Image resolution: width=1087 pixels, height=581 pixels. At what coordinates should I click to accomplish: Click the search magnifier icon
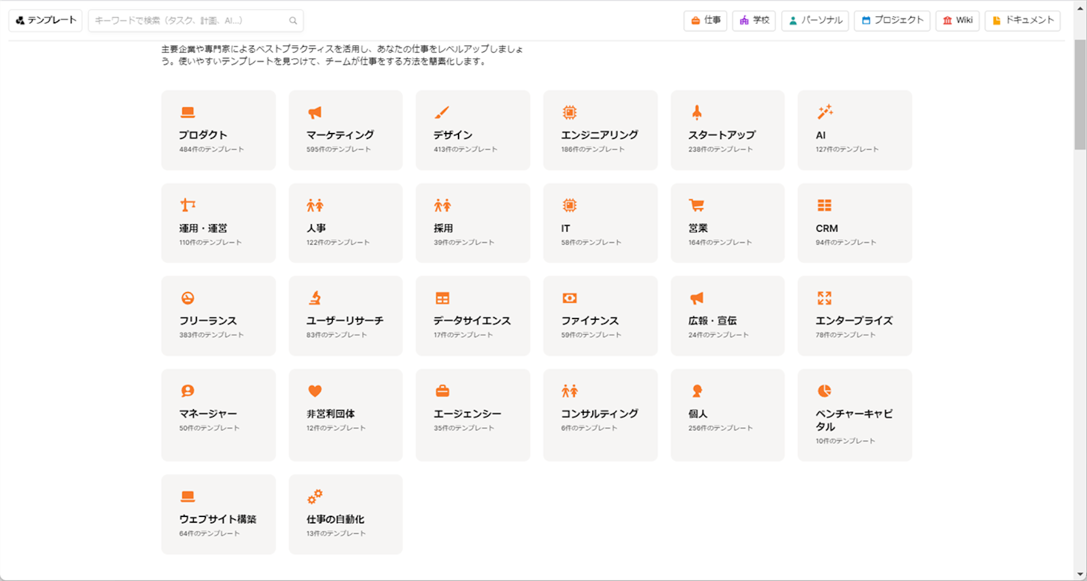click(x=293, y=21)
